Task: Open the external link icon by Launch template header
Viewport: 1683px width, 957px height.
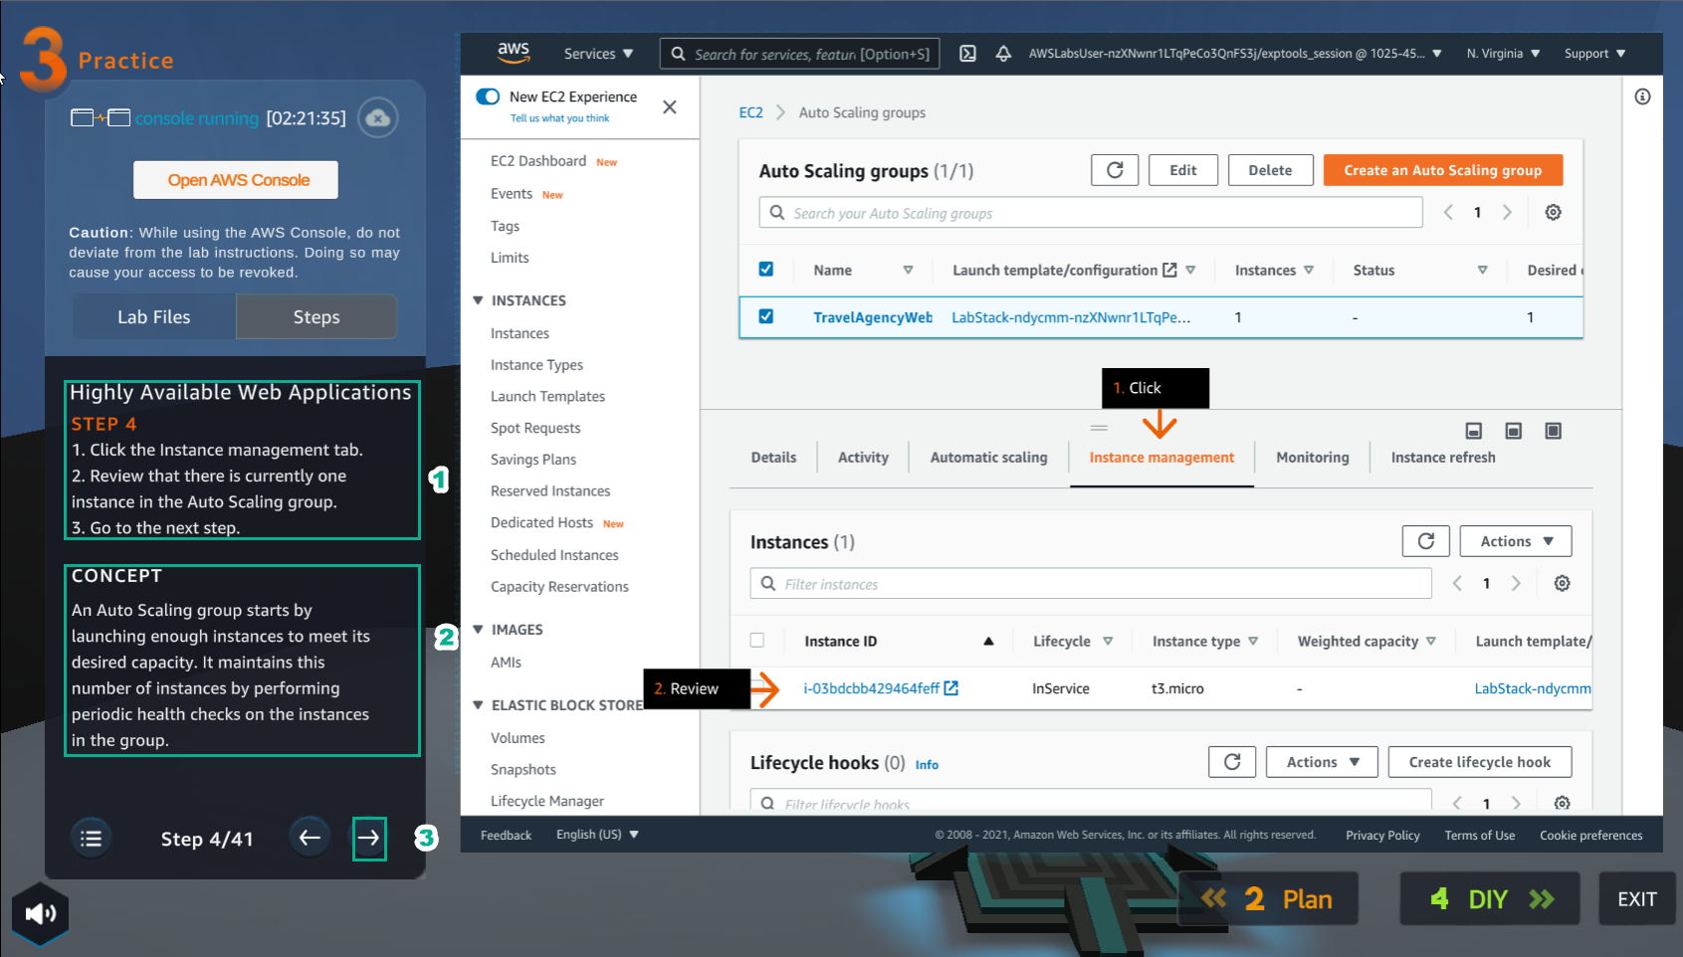Action: [x=1169, y=270]
